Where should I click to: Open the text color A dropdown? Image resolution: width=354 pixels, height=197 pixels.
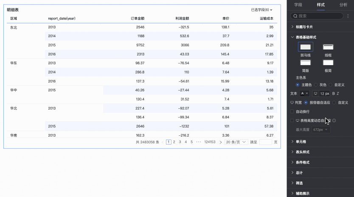coord(304,93)
